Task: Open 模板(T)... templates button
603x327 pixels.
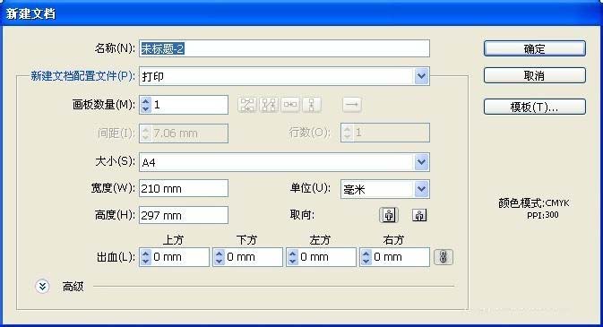Action: [x=535, y=107]
